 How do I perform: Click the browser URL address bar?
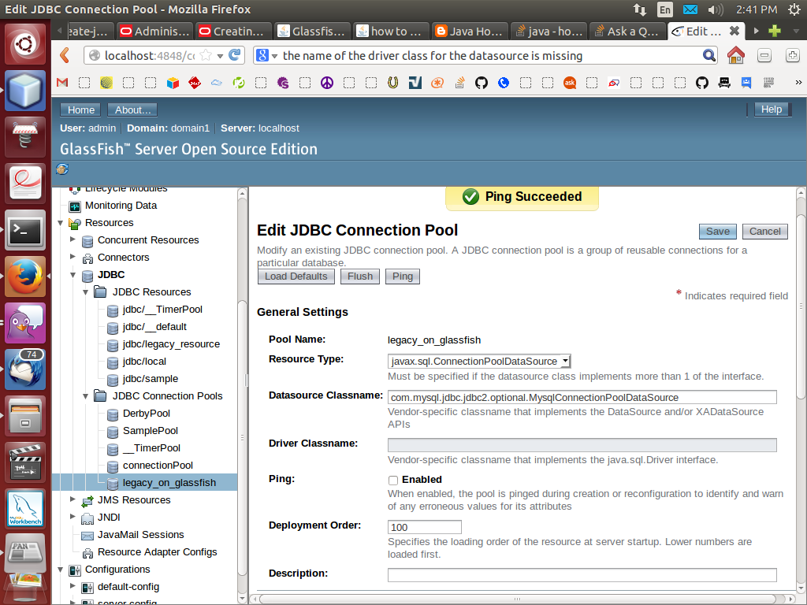point(149,55)
